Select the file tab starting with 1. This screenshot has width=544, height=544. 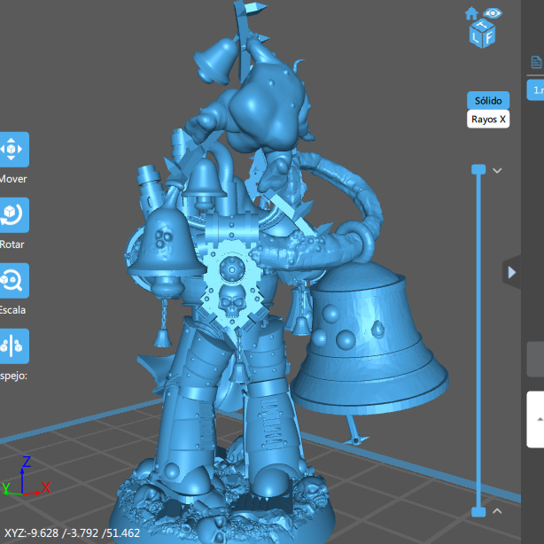click(x=535, y=90)
